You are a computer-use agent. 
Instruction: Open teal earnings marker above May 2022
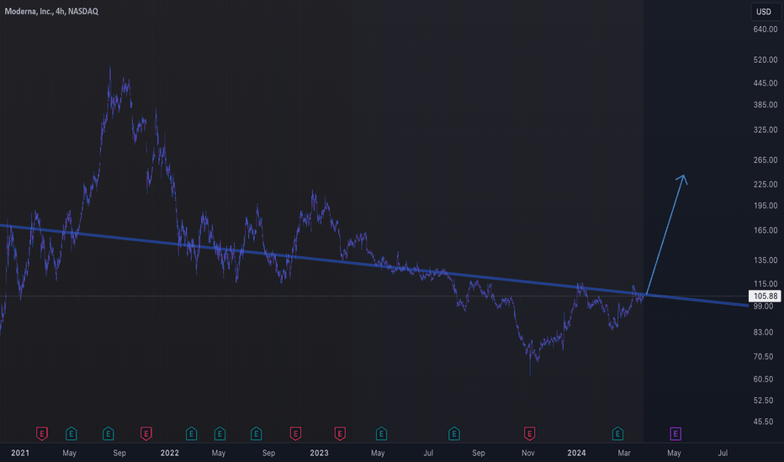pos(220,433)
